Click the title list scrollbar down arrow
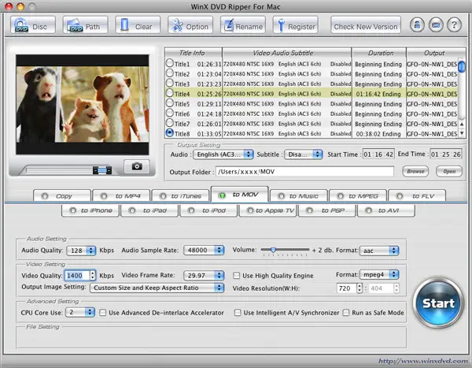The image size is (472, 368). pos(462,133)
